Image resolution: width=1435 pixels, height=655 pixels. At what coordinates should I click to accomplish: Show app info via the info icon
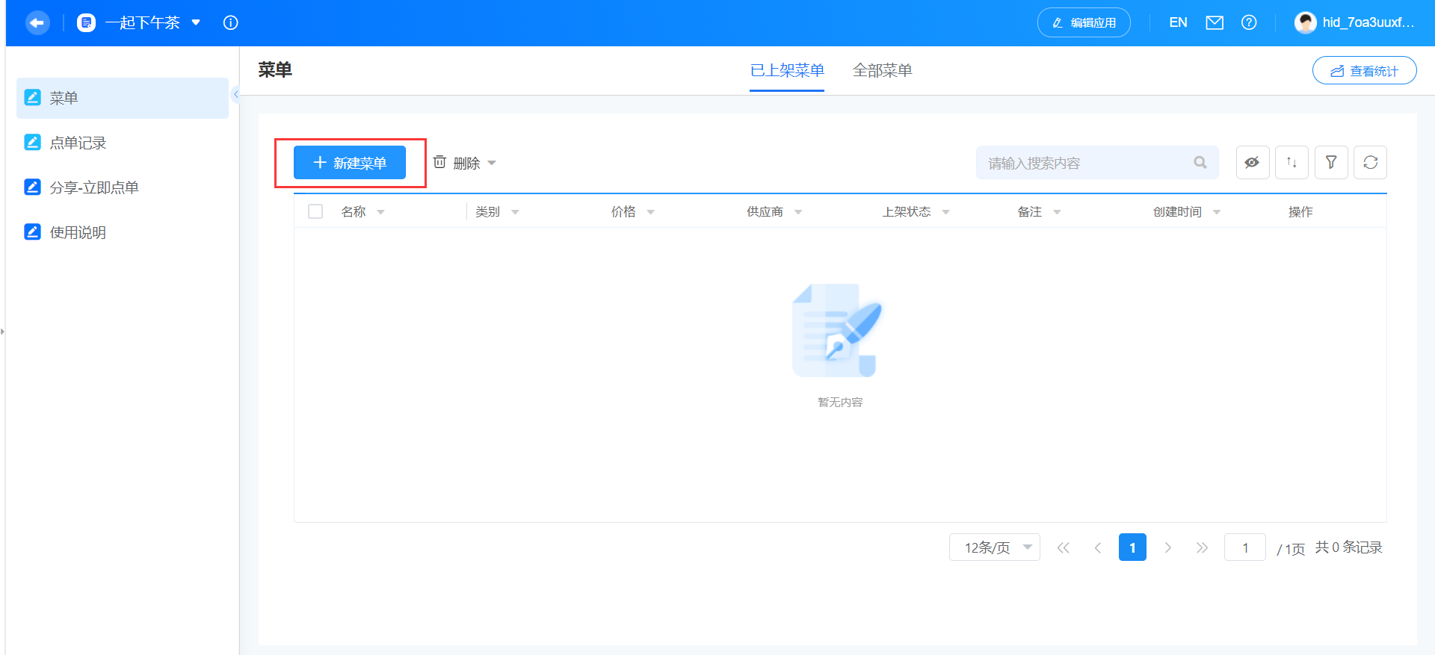pos(231,23)
